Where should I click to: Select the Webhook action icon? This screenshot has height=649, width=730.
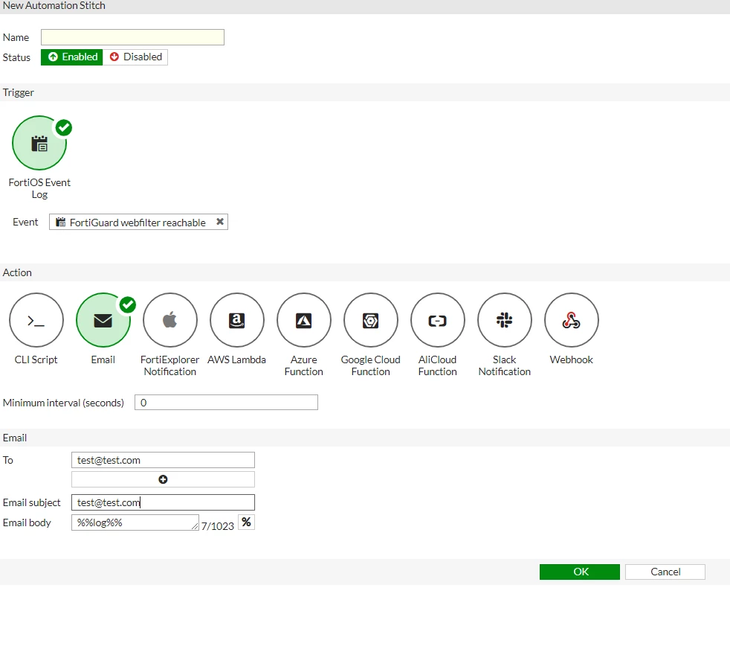571,320
